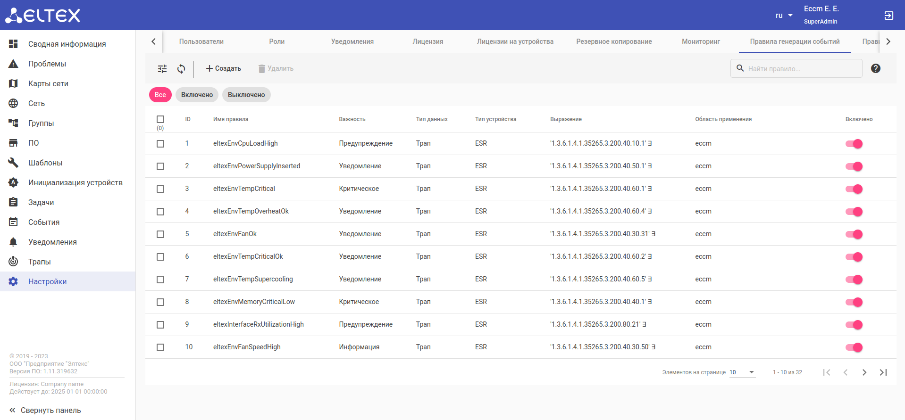
Task: Click the filter settings icon in toolbar
Action: pyautogui.click(x=162, y=69)
